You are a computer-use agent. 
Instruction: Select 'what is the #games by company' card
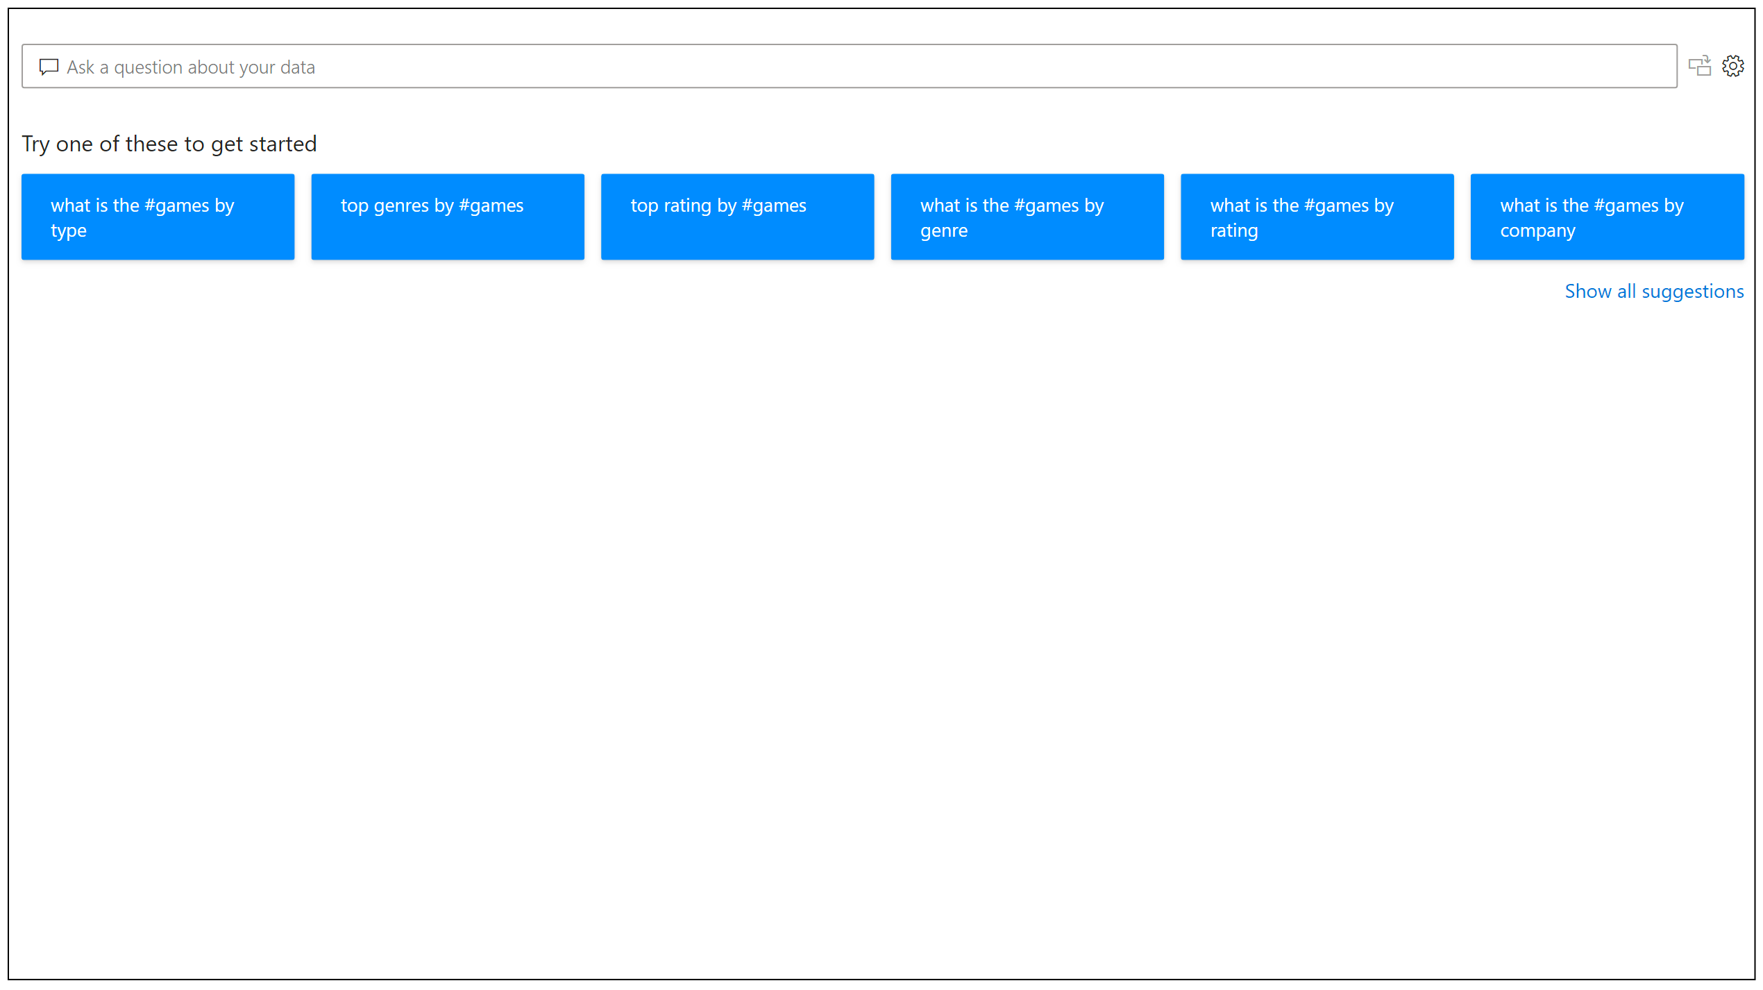point(1607,217)
